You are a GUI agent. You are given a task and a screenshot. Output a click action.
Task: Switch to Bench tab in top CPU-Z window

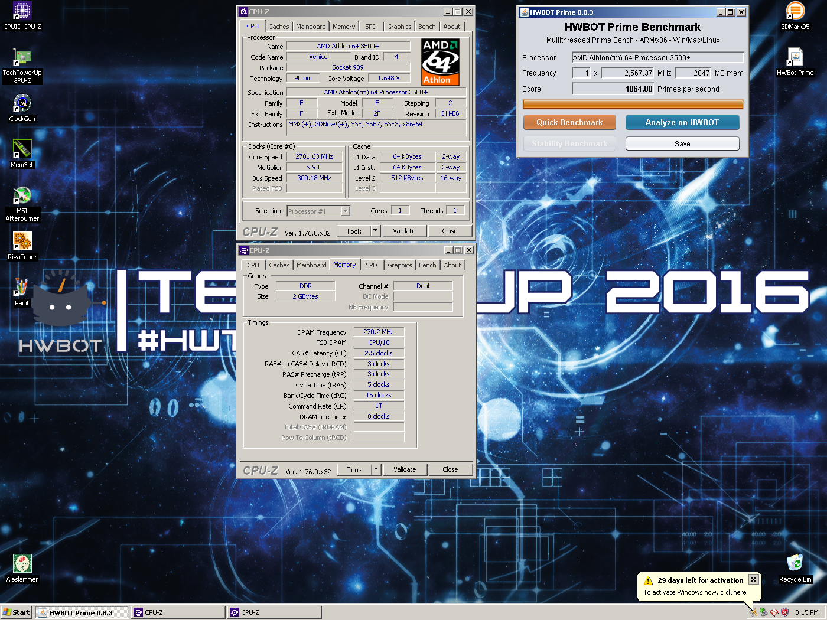[427, 27]
